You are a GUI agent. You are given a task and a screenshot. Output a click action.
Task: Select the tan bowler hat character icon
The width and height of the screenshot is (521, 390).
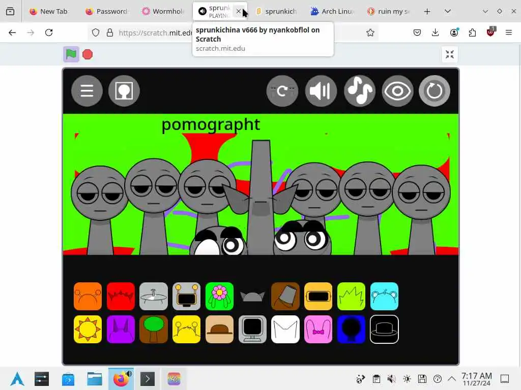point(219,329)
